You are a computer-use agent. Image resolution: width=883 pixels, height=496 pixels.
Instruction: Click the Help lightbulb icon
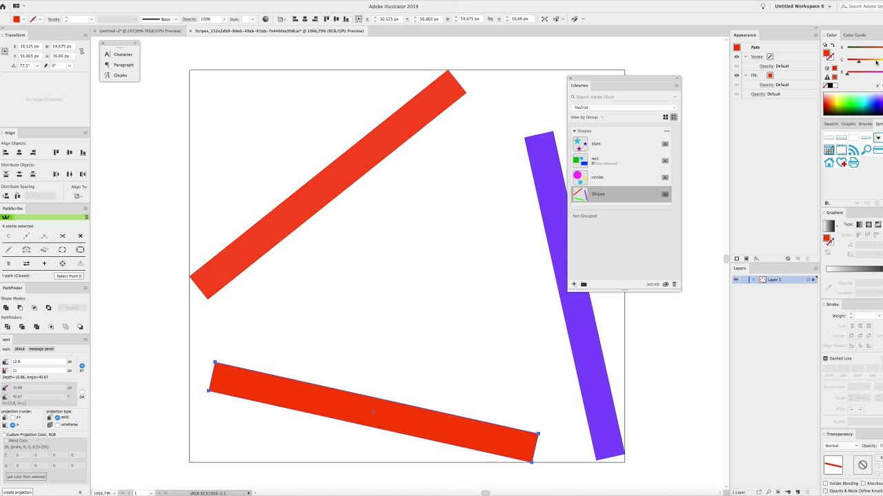pyautogui.click(x=763, y=6)
